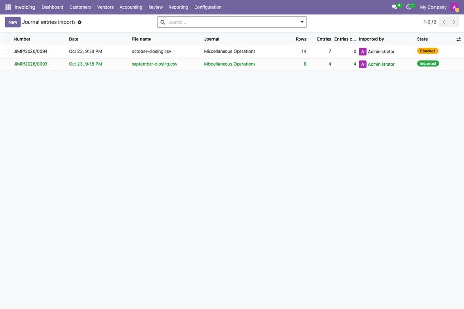
Task: Go to next page of records
Action: click(454, 22)
